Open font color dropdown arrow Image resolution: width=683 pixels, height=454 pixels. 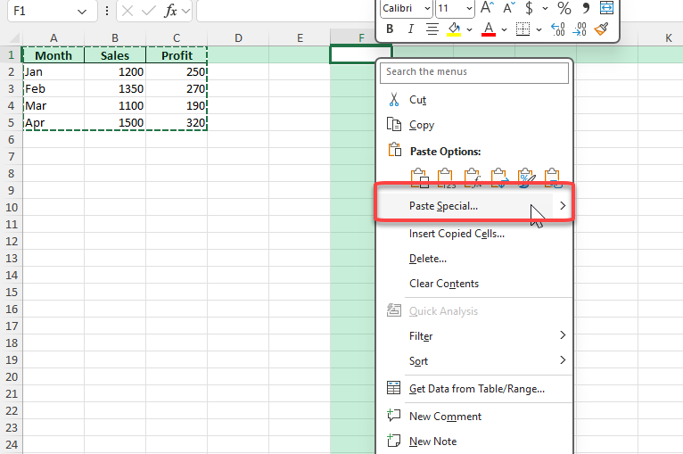click(504, 29)
